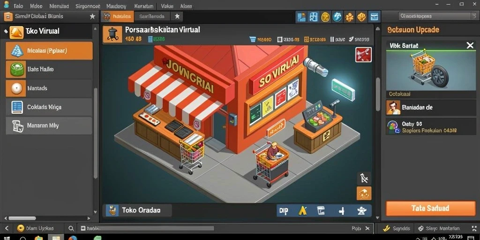Close the Vibk Sartad card
Image resolution: width=480 pixels, height=240 pixels.
pyautogui.click(x=470, y=46)
